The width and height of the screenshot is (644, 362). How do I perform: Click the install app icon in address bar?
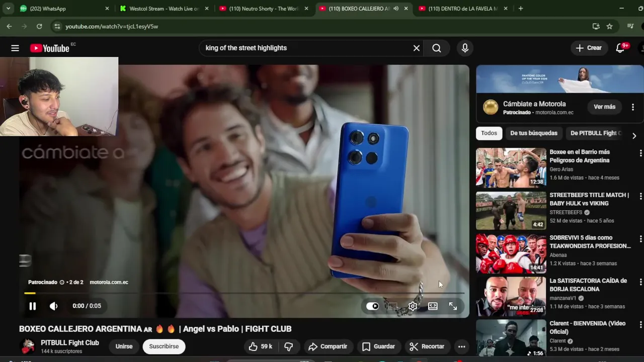pos(596,26)
